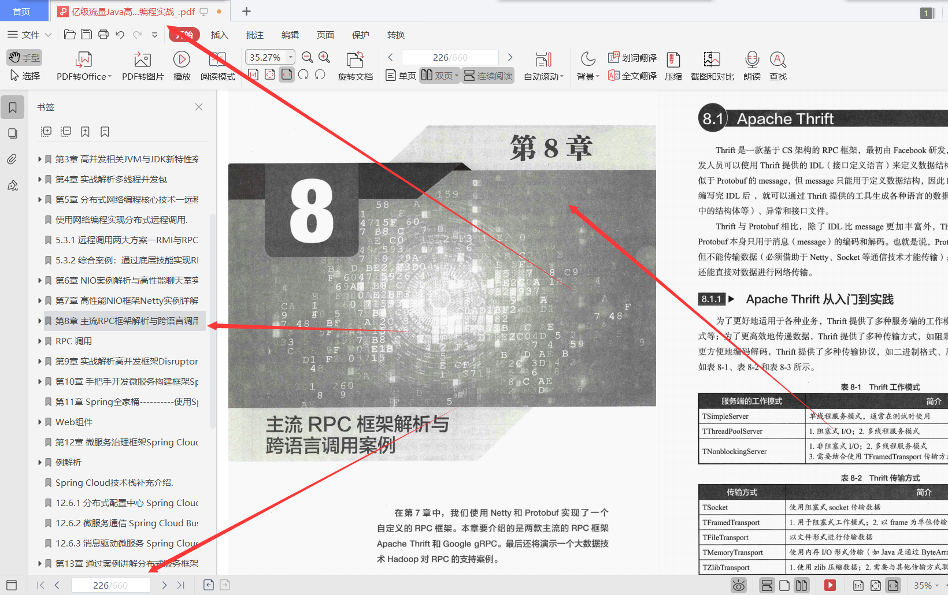The image size is (948, 595).
Task: Switch to the 批注 annotation tab
Action: click(x=254, y=35)
